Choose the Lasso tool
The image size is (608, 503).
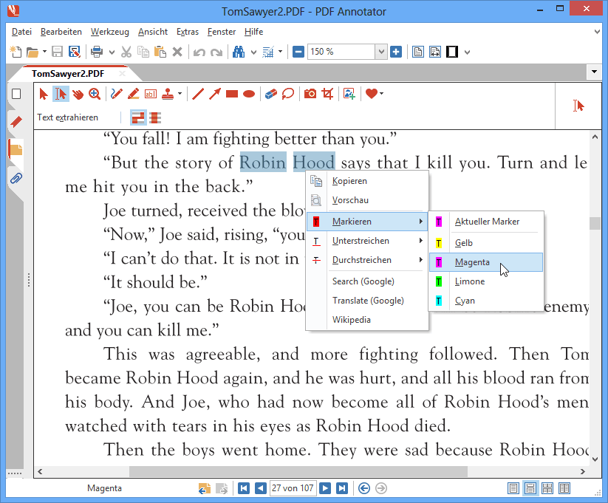287,94
